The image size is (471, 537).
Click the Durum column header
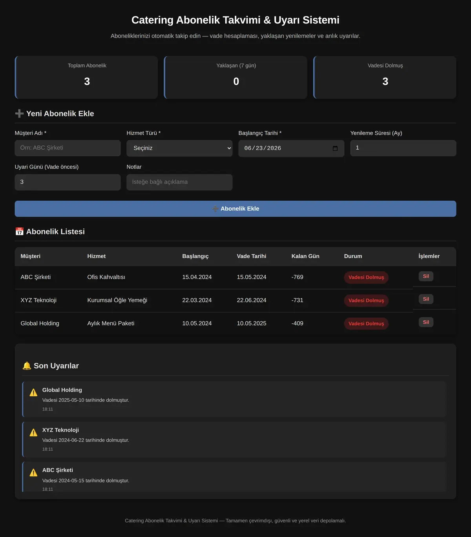353,256
